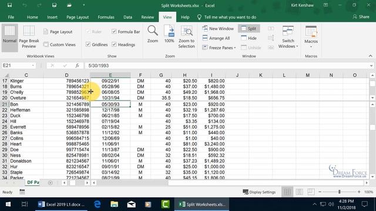
Task: Open the ribbon display options icon
Action: (325, 5)
